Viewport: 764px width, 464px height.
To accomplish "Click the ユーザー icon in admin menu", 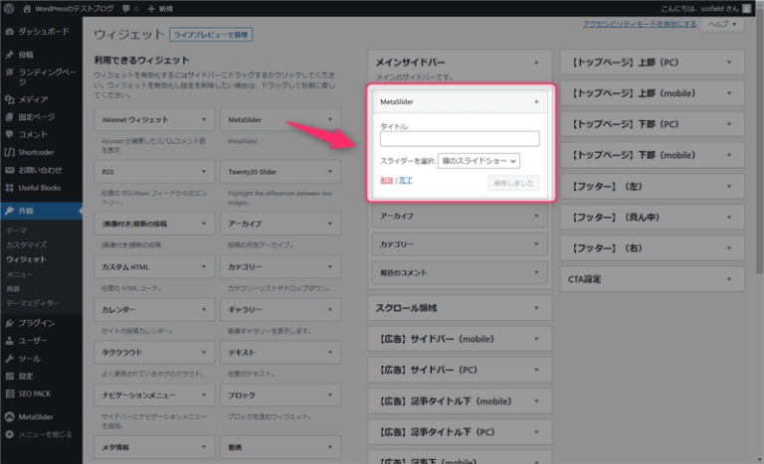I will (x=9, y=341).
